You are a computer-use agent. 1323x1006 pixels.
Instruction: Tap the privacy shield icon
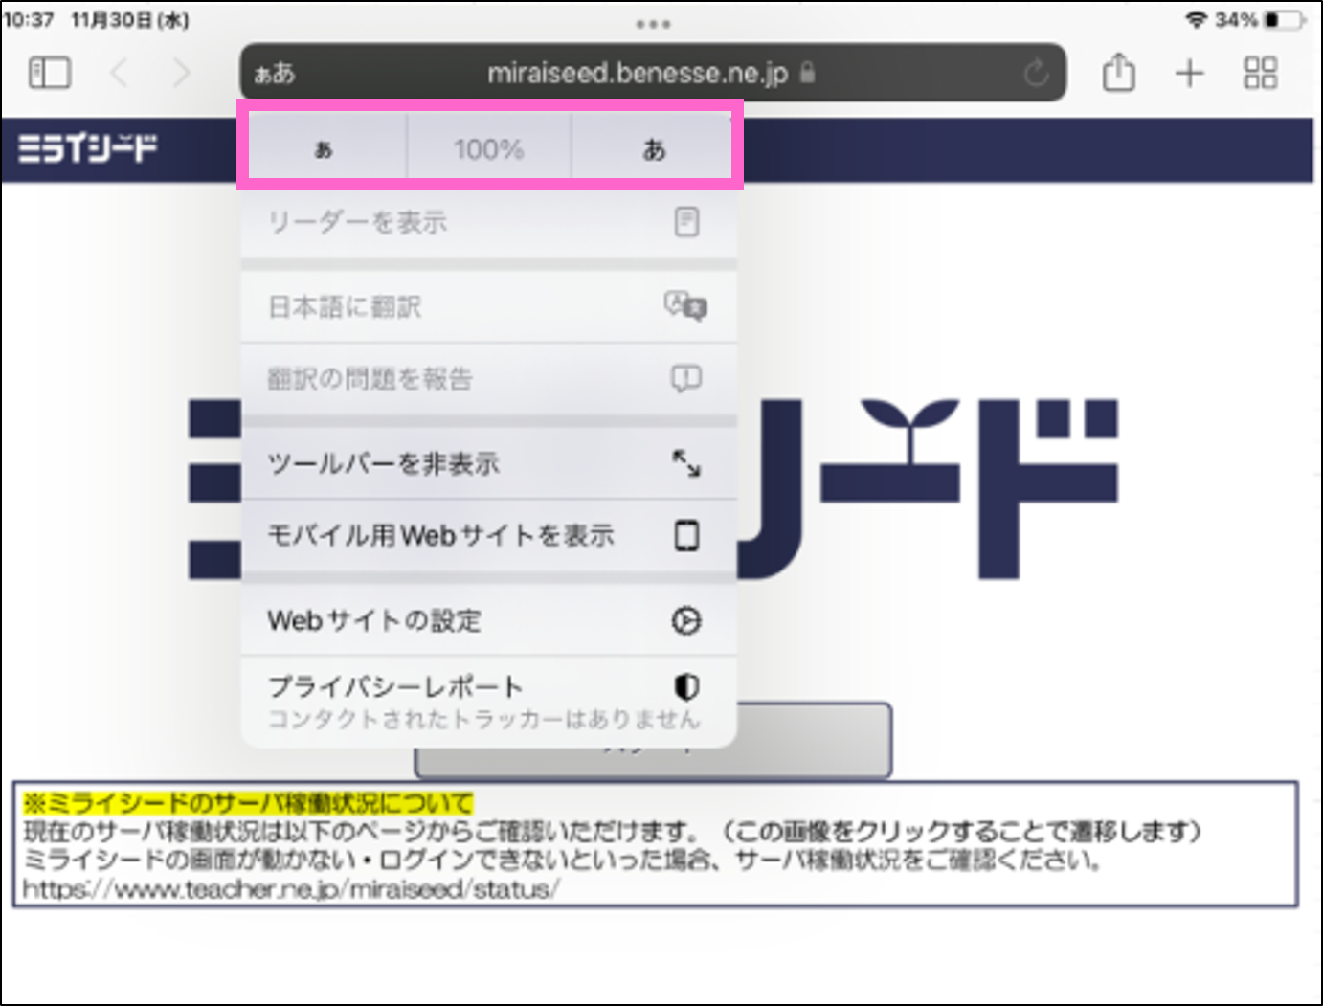click(686, 686)
